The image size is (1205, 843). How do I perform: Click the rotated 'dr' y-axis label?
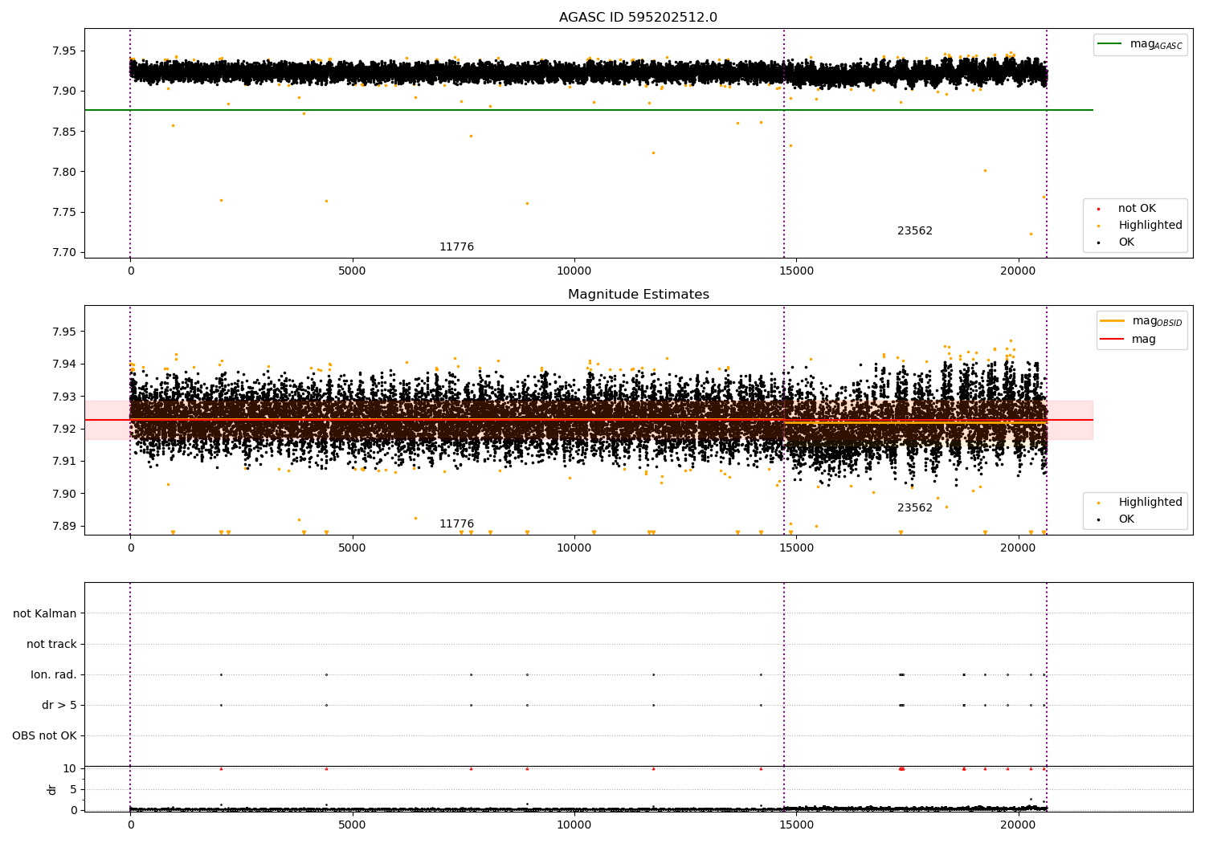52,789
